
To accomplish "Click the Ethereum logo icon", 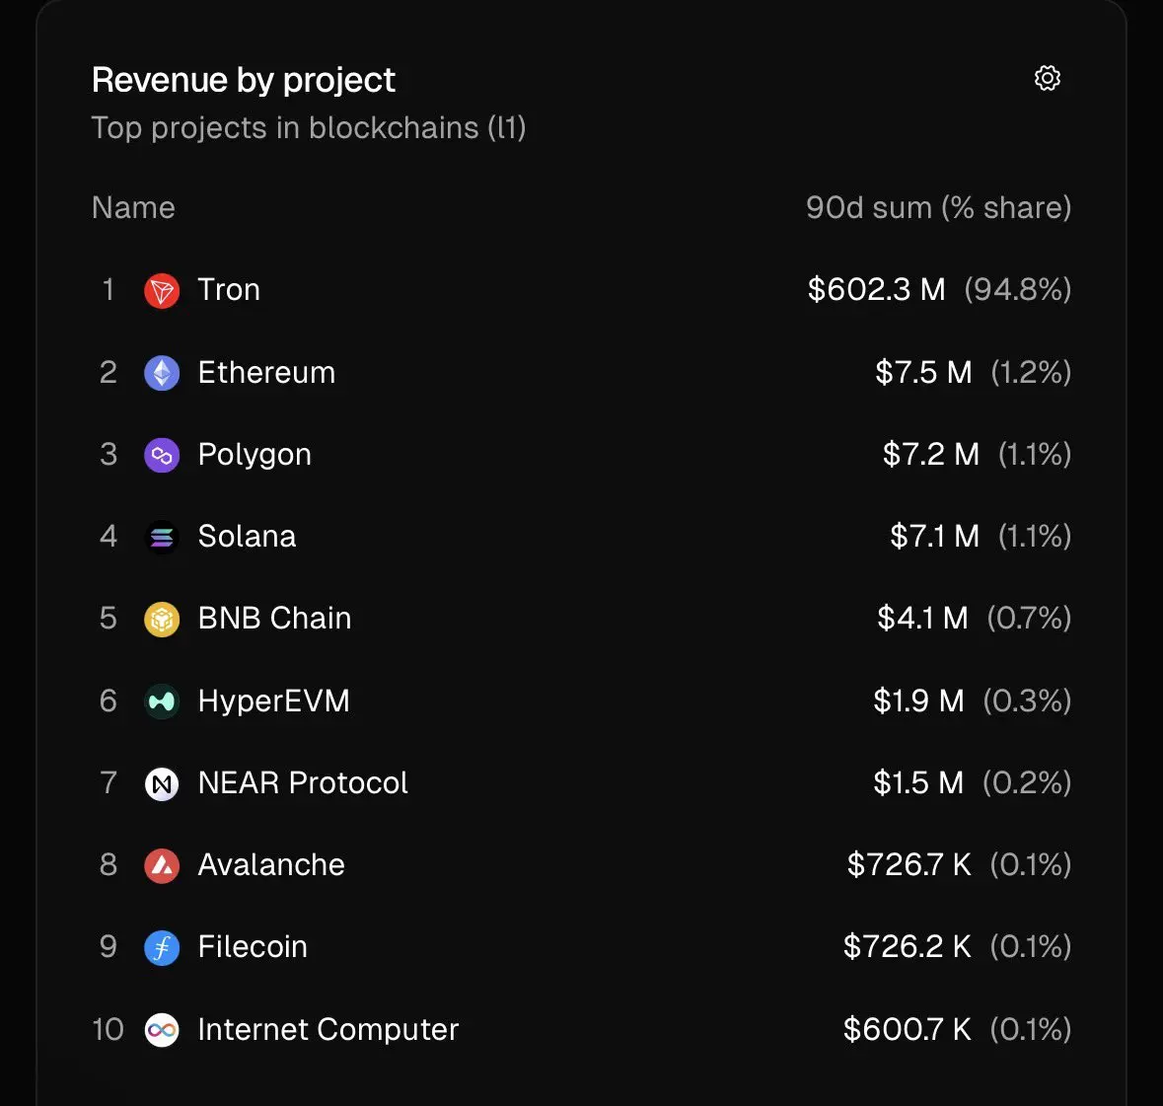I will pos(162,373).
